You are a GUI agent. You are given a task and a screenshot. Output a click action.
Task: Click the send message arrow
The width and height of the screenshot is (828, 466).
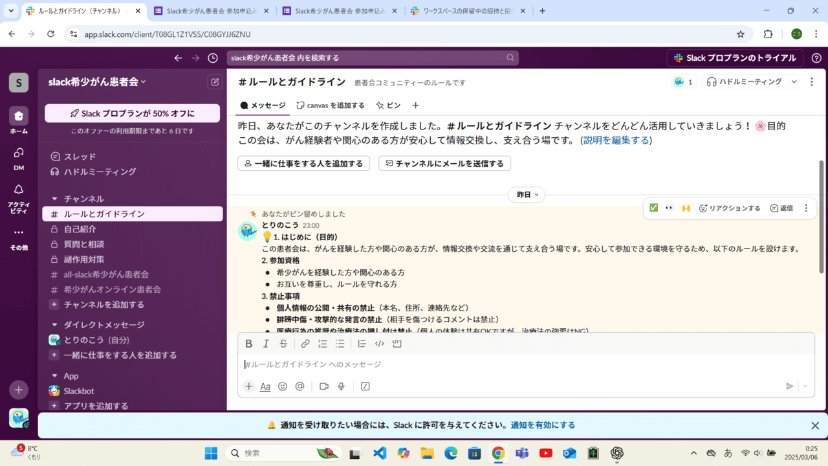[790, 386]
